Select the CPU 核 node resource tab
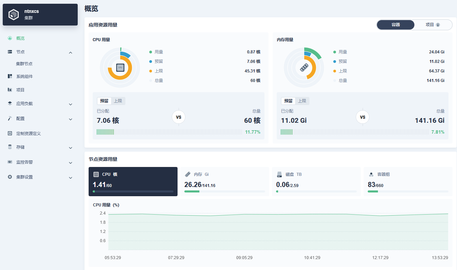457x270 pixels. (x=133, y=182)
